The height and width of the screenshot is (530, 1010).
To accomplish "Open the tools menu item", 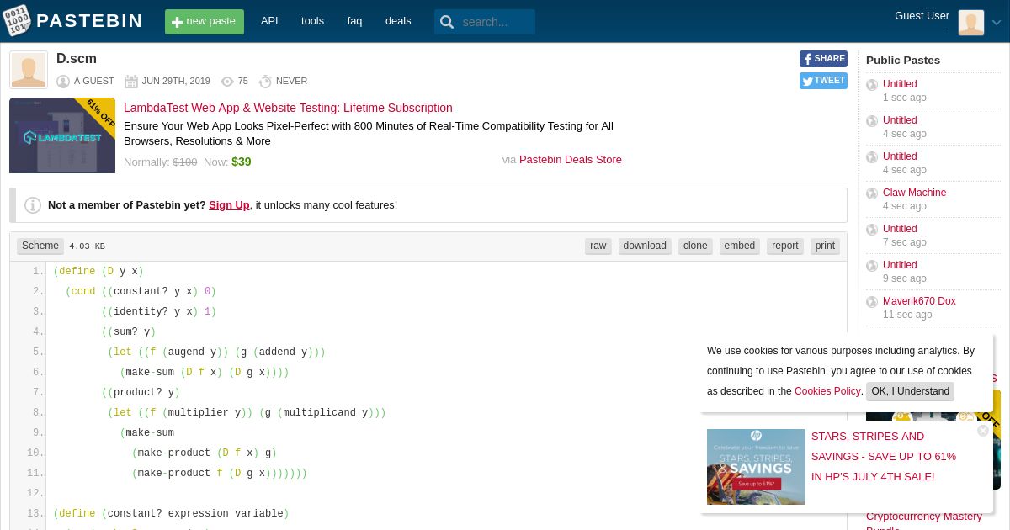I will (x=312, y=21).
